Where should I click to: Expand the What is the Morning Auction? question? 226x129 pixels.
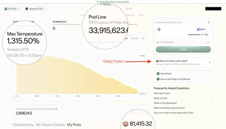coord(183,108)
